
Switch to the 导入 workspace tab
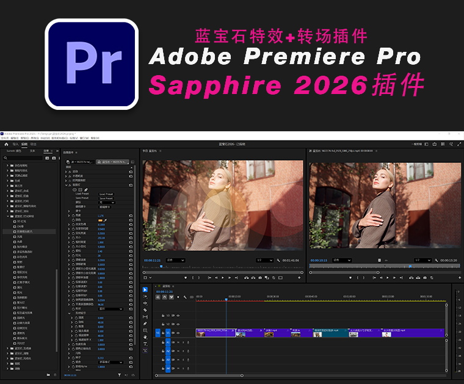[x=15, y=144]
